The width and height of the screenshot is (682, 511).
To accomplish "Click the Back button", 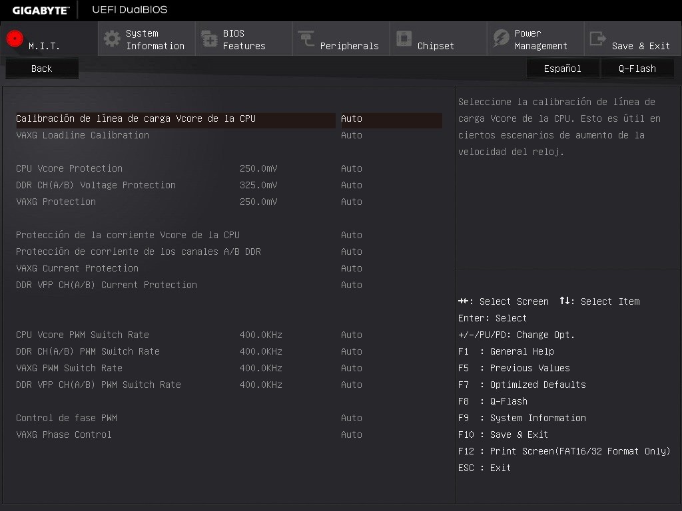I will click(41, 68).
